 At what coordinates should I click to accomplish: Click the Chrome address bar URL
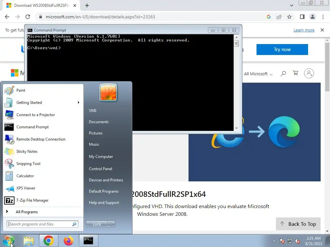click(x=100, y=17)
